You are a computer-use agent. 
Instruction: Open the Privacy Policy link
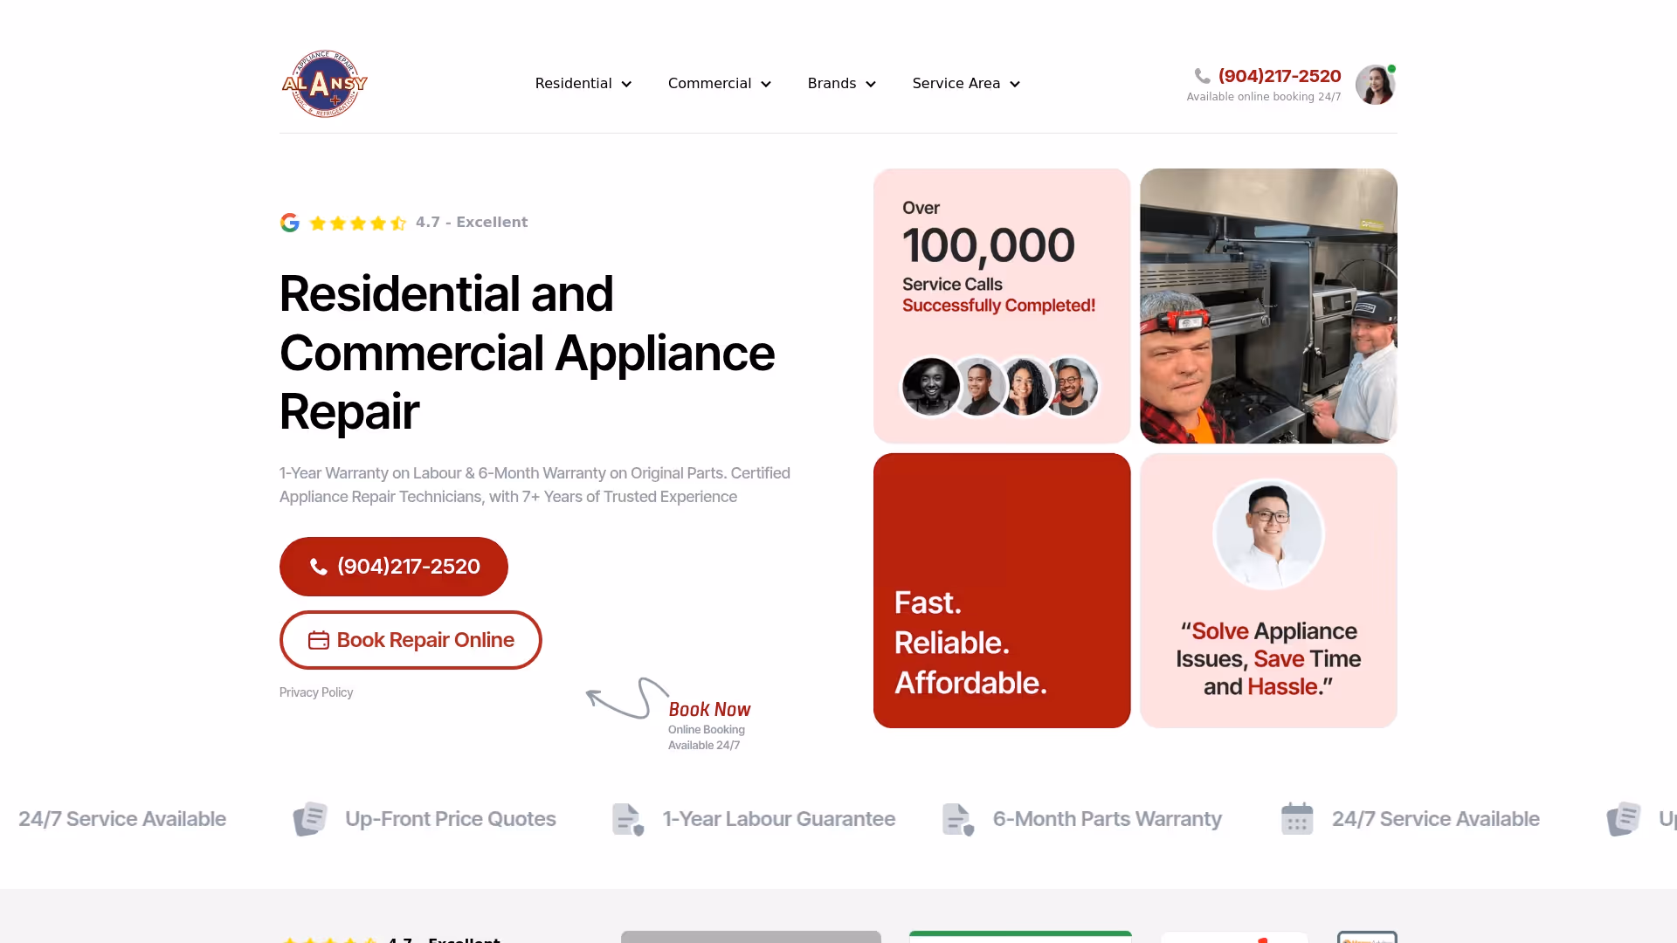click(316, 692)
